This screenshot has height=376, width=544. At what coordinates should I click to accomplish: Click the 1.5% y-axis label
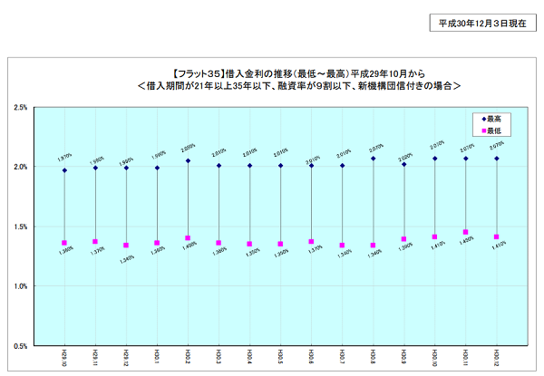(x=21, y=227)
